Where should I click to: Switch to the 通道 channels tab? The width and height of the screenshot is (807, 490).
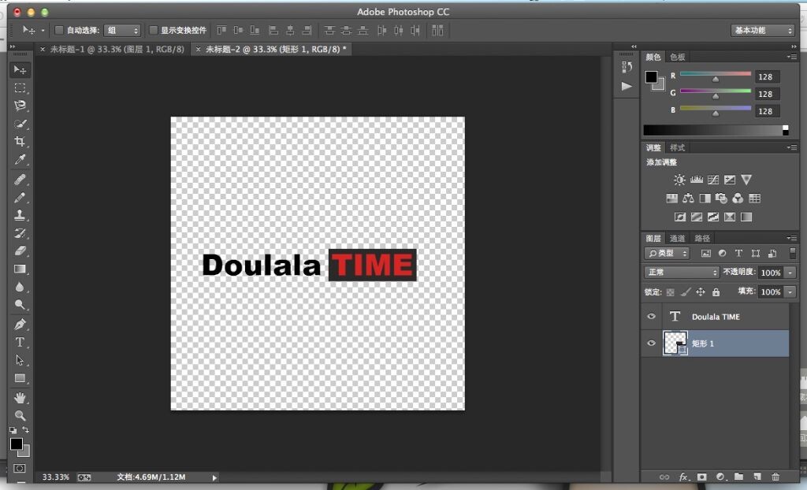pyautogui.click(x=677, y=239)
